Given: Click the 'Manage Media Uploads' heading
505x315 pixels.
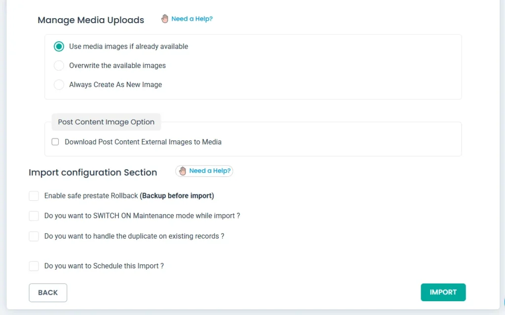Looking at the screenshot, I should click(x=91, y=20).
